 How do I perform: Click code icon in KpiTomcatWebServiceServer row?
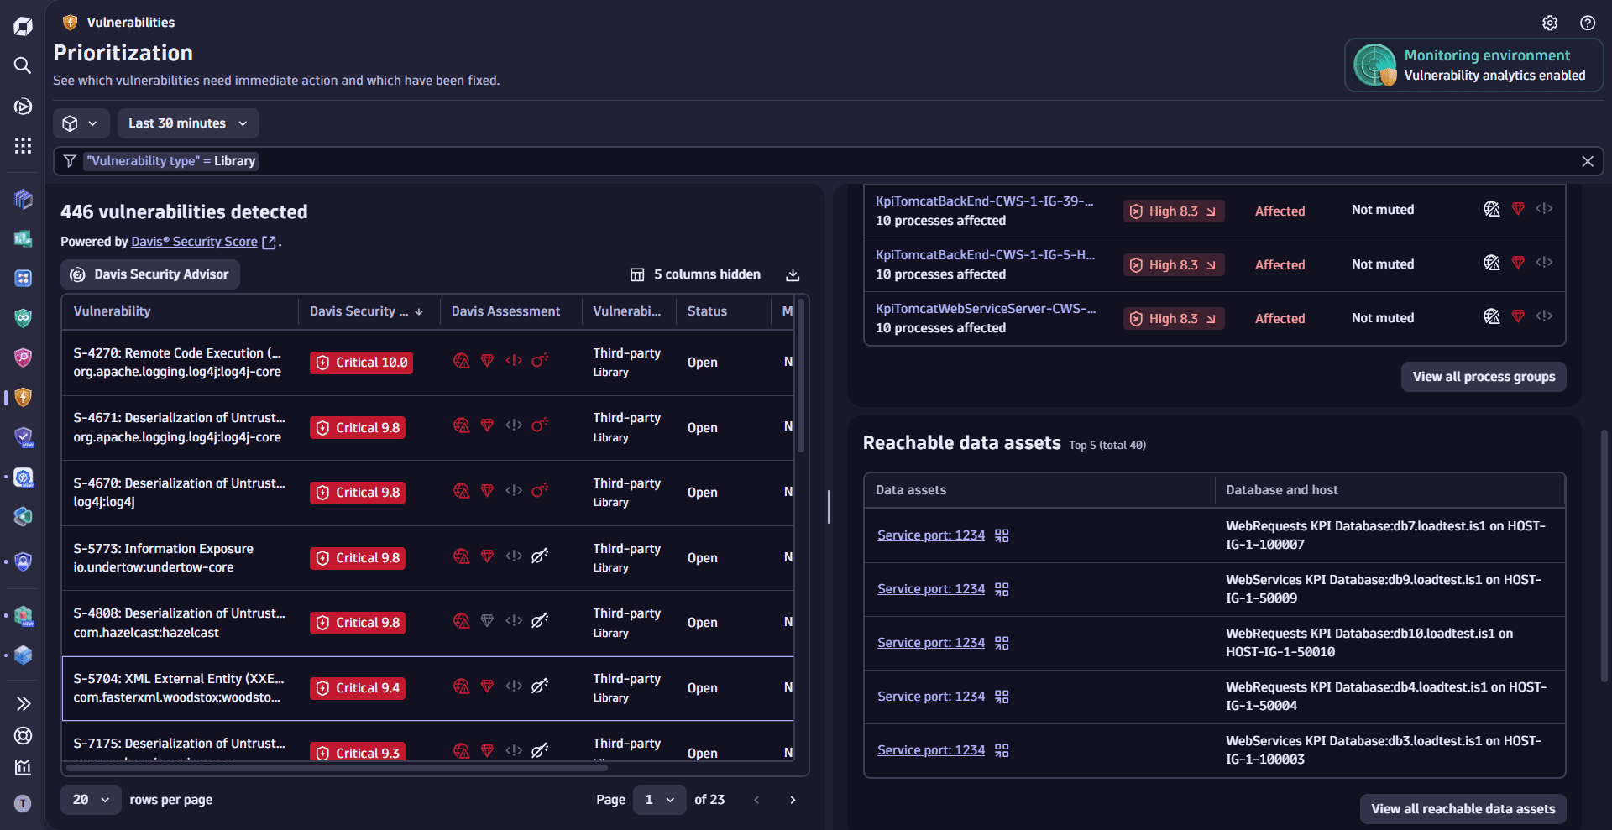(x=1544, y=316)
